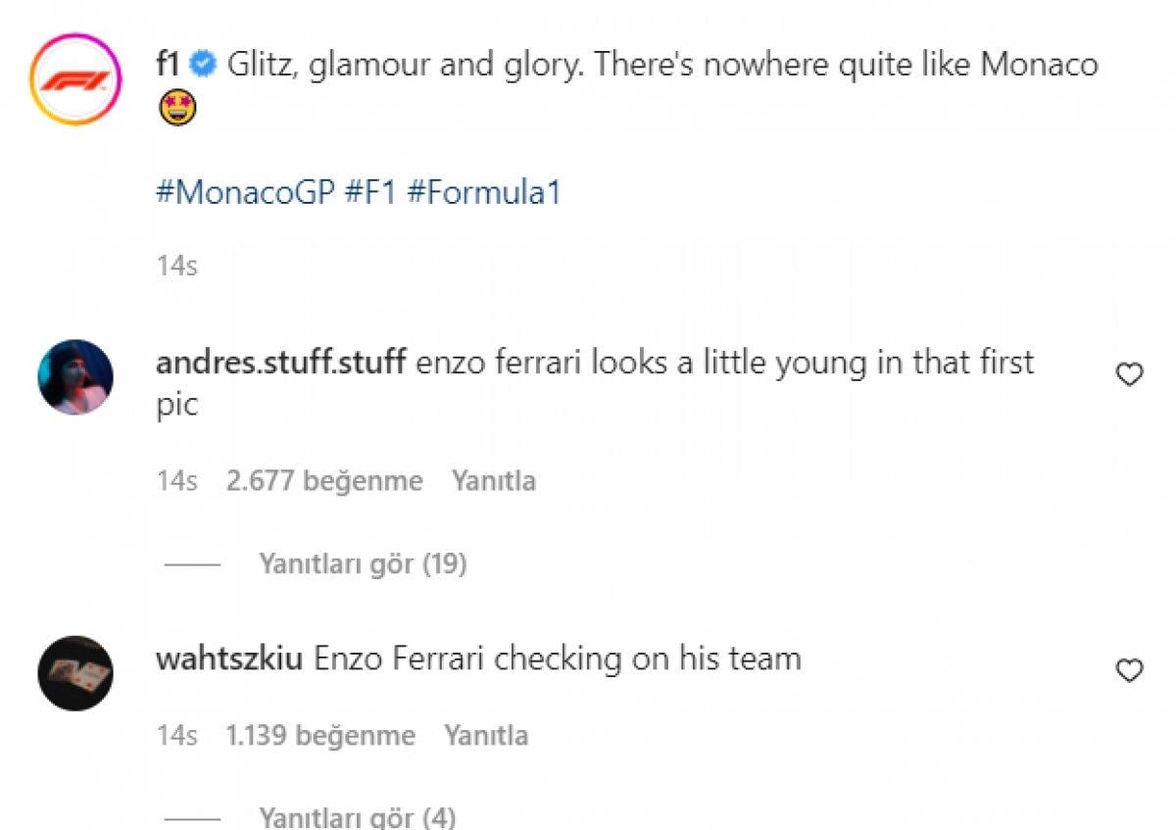Select the username wahtszkiu
Viewport: 1176px width, 830px height.
coord(227,659)
